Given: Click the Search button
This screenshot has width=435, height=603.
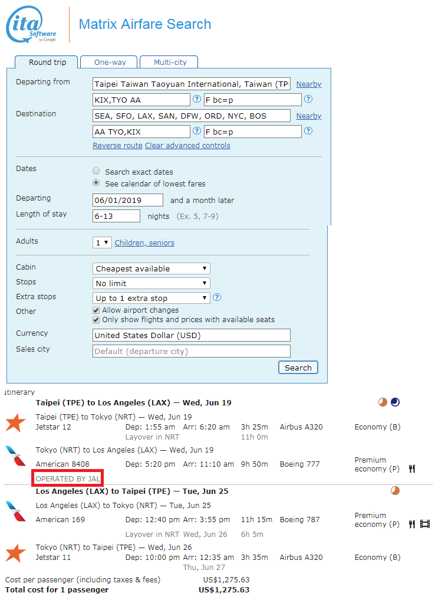Looking at the screenshot, I should point(298,368).
